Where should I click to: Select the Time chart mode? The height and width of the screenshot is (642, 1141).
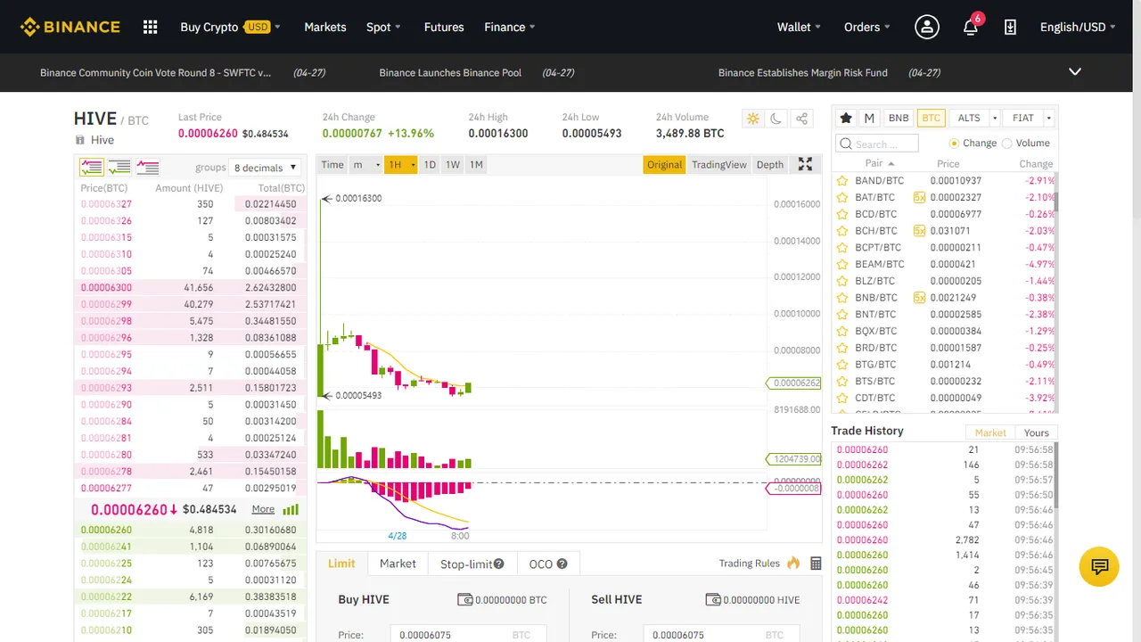(x=332, y=165)
